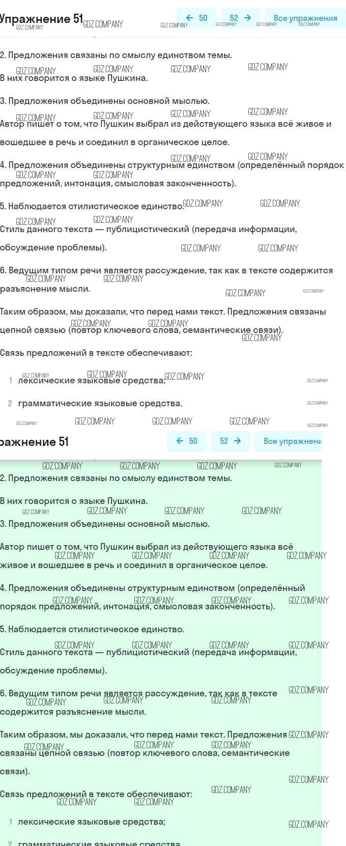Click '6. Ведущим типом речи' line in green section
Screen dimensions: 346x846
click(138, 693)
